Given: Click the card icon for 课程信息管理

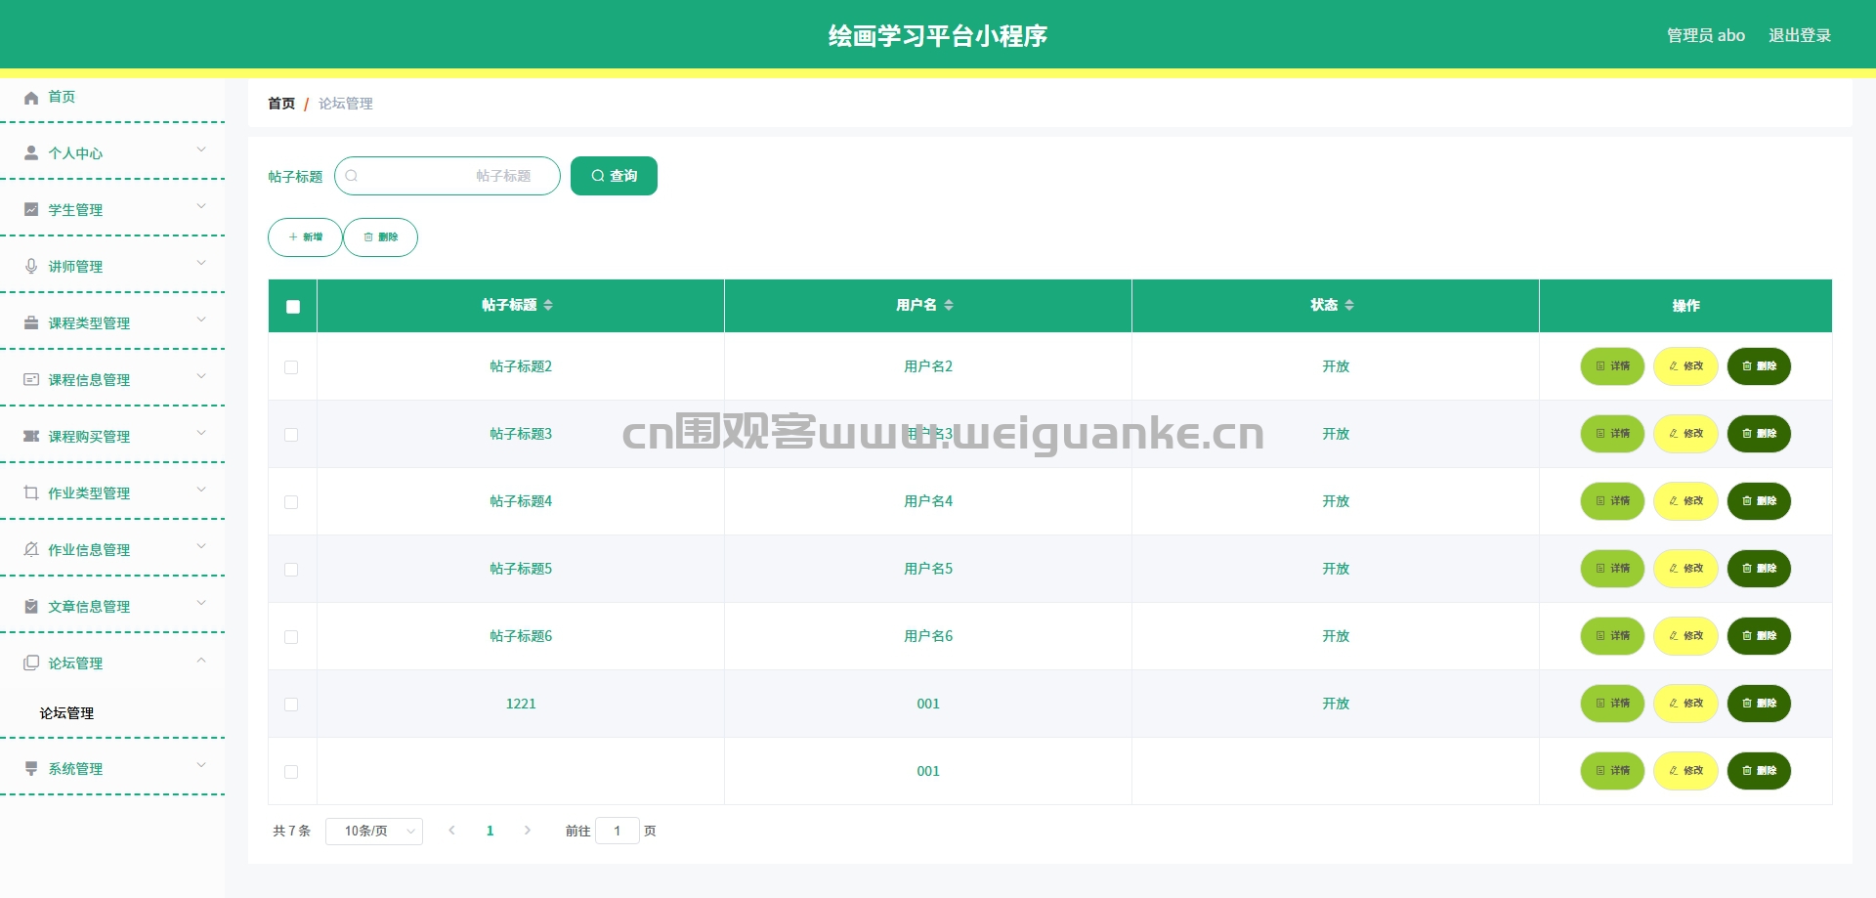Looking at the screenshot, I should click(x=31, y=380).
